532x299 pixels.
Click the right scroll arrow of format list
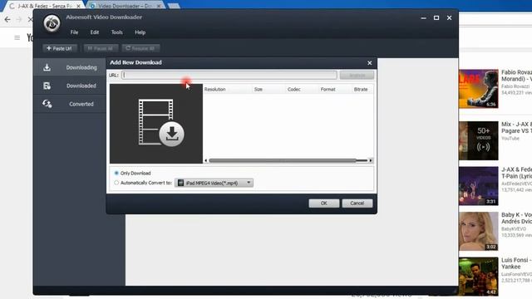tap(371, 160)
